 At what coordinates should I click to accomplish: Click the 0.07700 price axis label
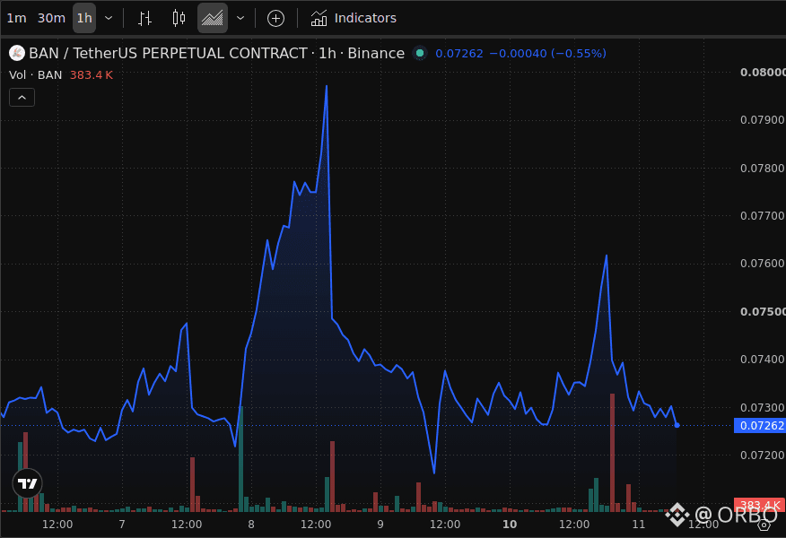(x=762, y=216)
